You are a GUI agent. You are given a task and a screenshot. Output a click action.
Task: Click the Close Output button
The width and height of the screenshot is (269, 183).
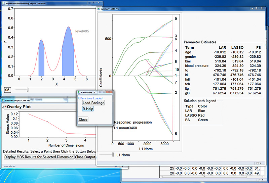[85, 157]
